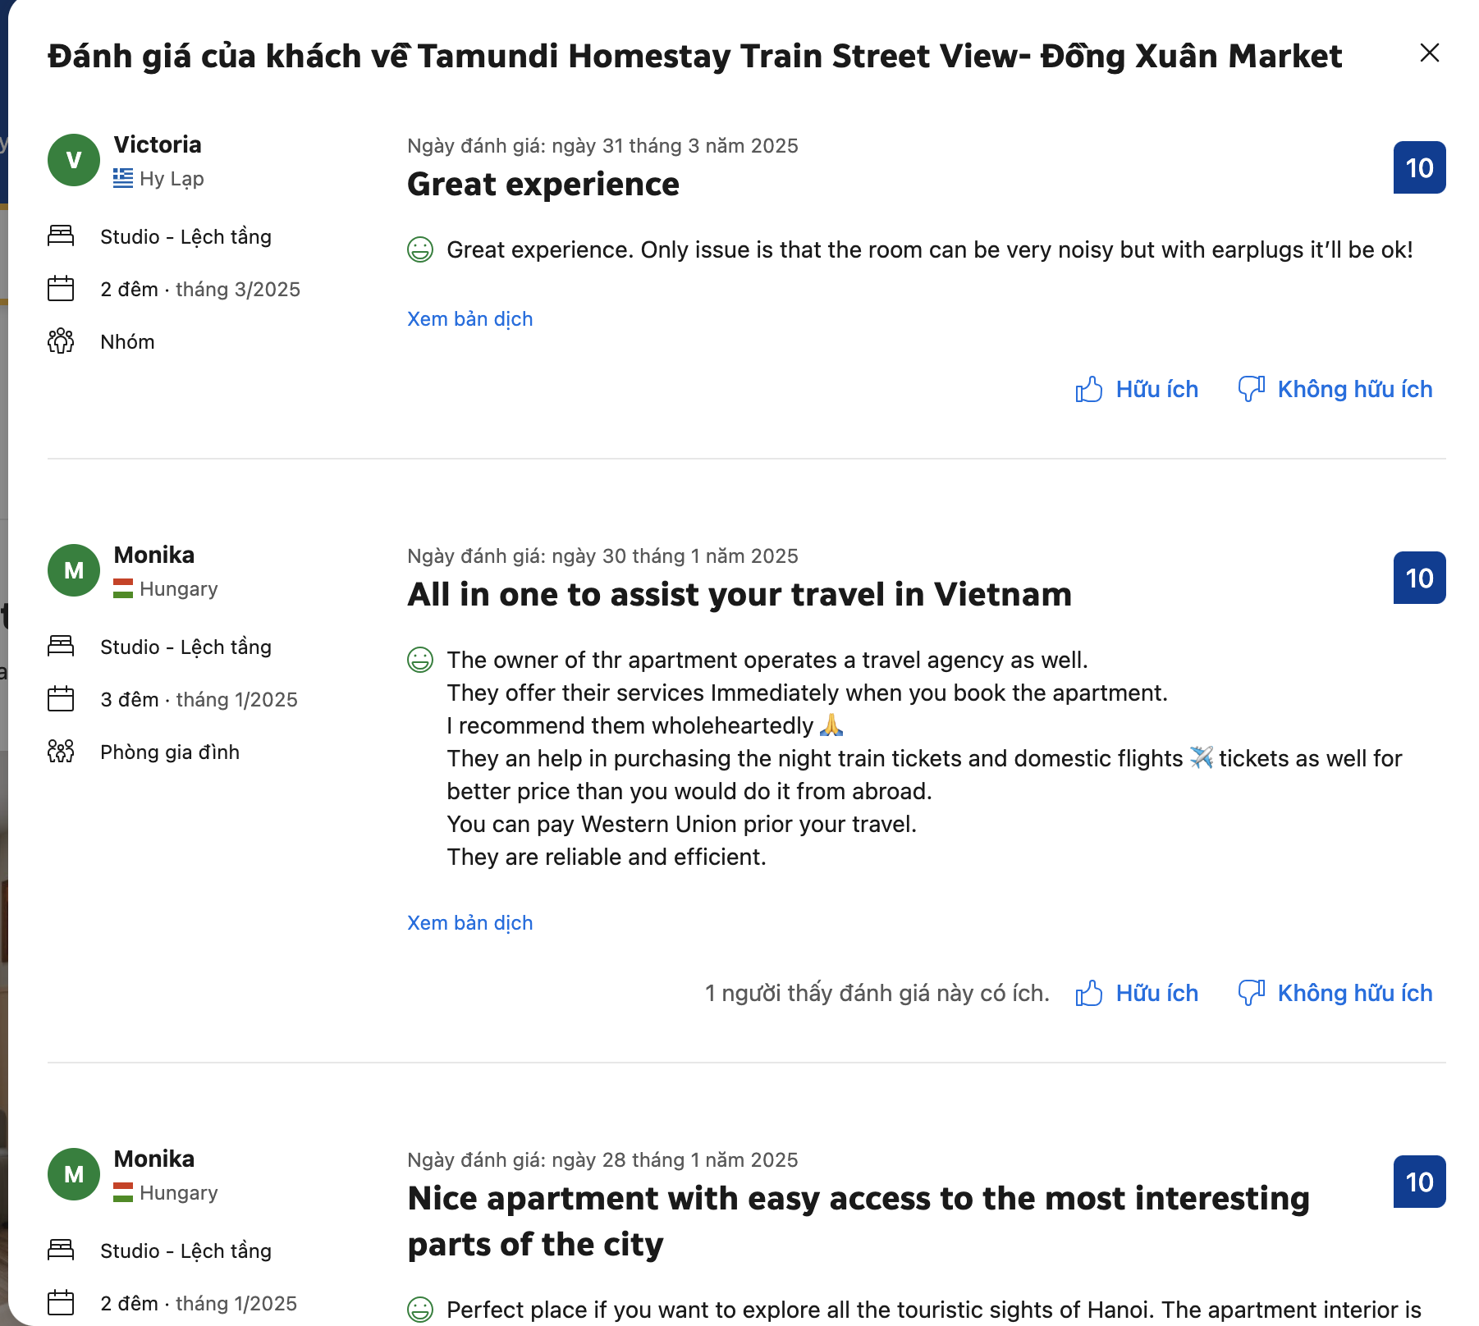
Task: Click the calendar icon next to '3 đêm'
Action: [61, 699]
